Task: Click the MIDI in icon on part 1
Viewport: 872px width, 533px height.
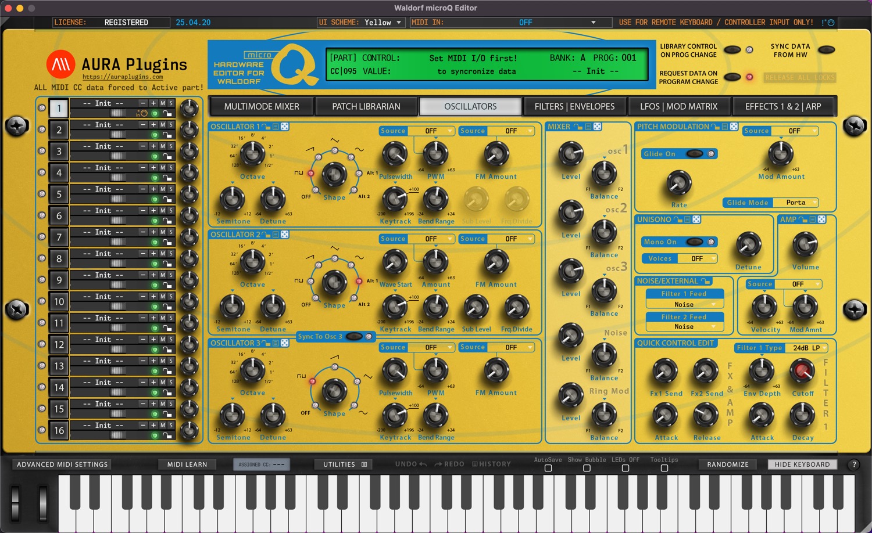Action: pos(141,114)
